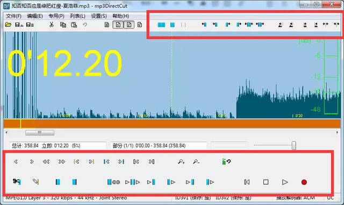
Task: Click the small blue square selection icon
Action: (x=173, y=25)
